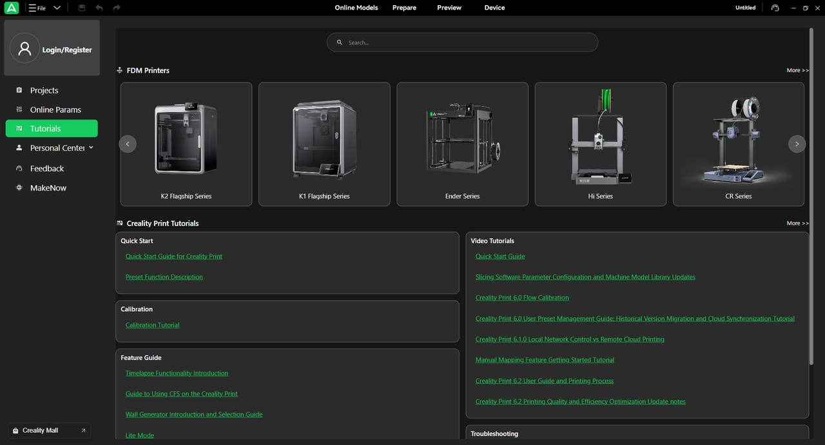
Task: Click the undo arrow icon
Action: [x=99, y=8]
